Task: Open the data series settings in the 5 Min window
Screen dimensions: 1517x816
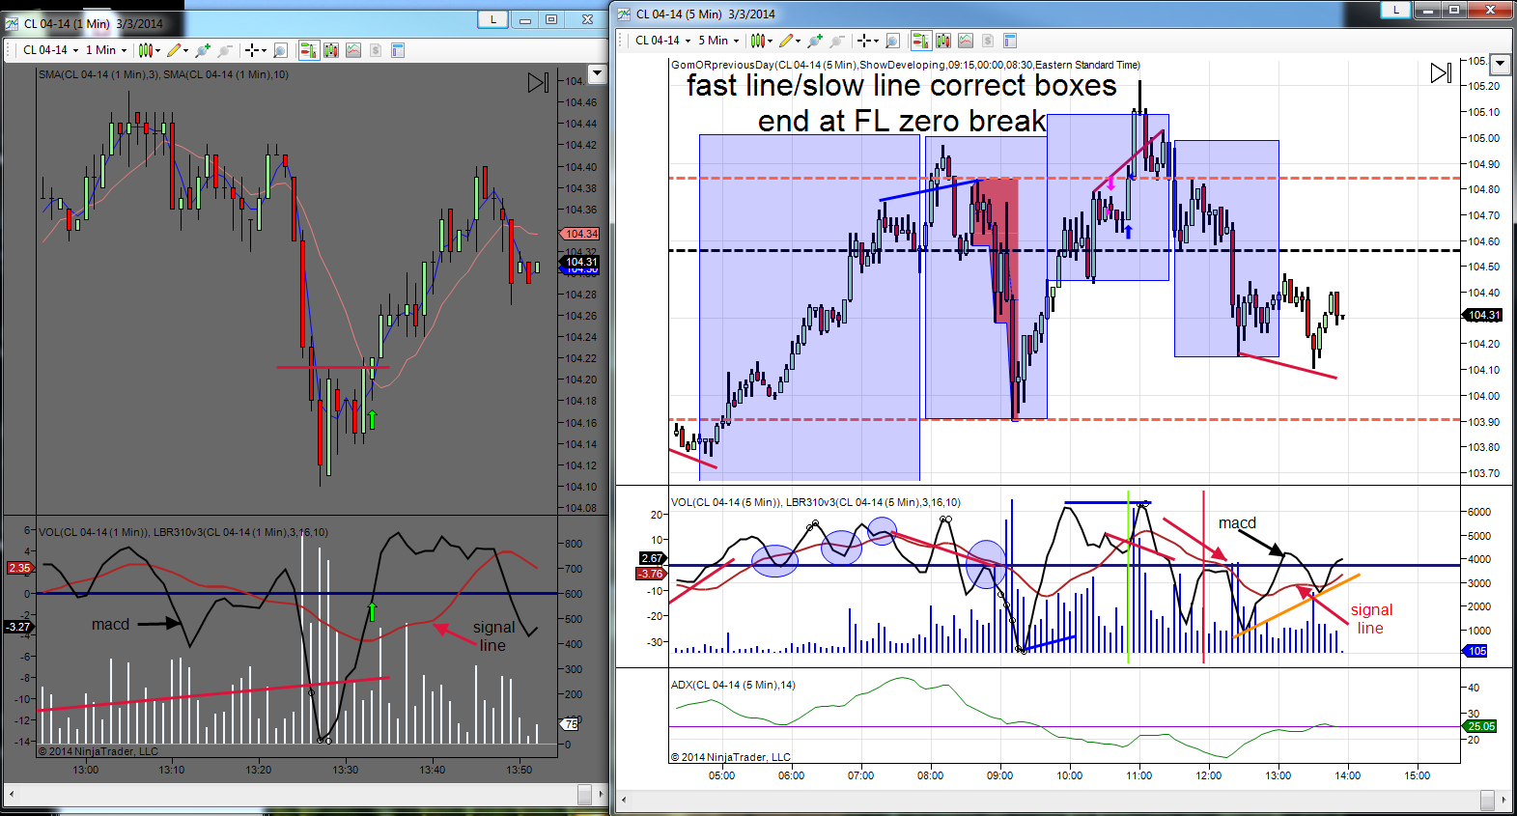Action: (x=943, y=41)
